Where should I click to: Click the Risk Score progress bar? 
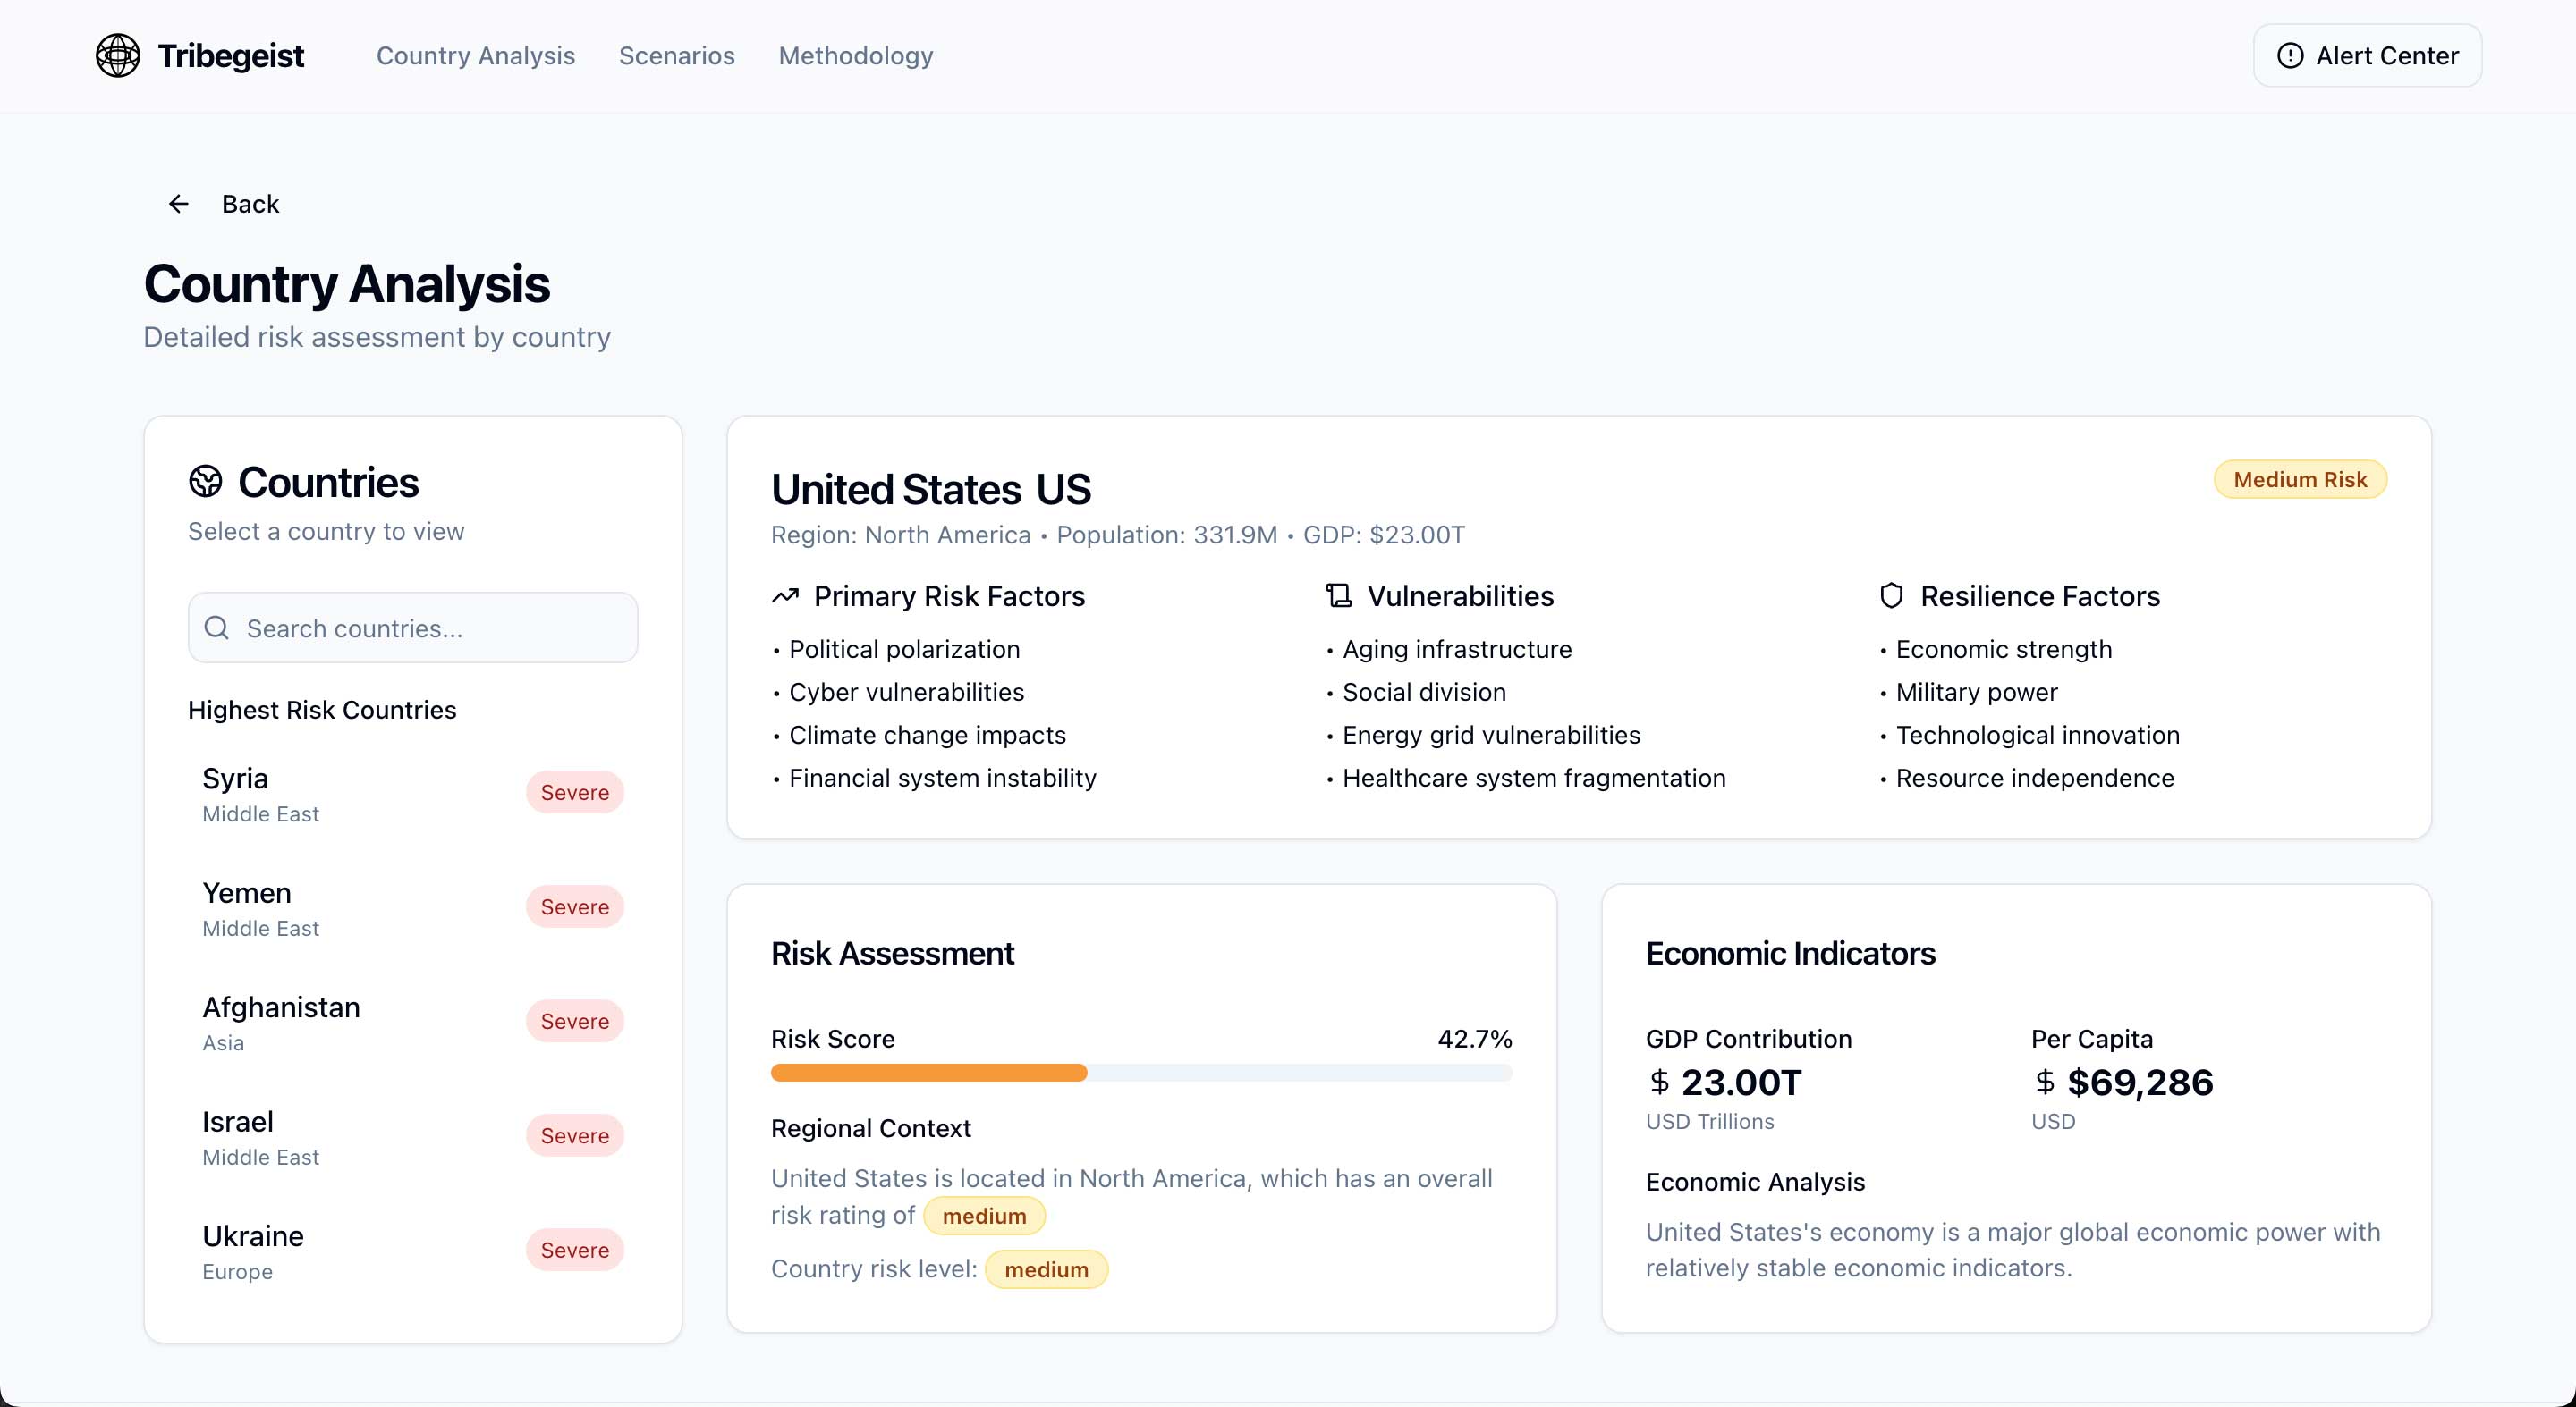1141,1073
